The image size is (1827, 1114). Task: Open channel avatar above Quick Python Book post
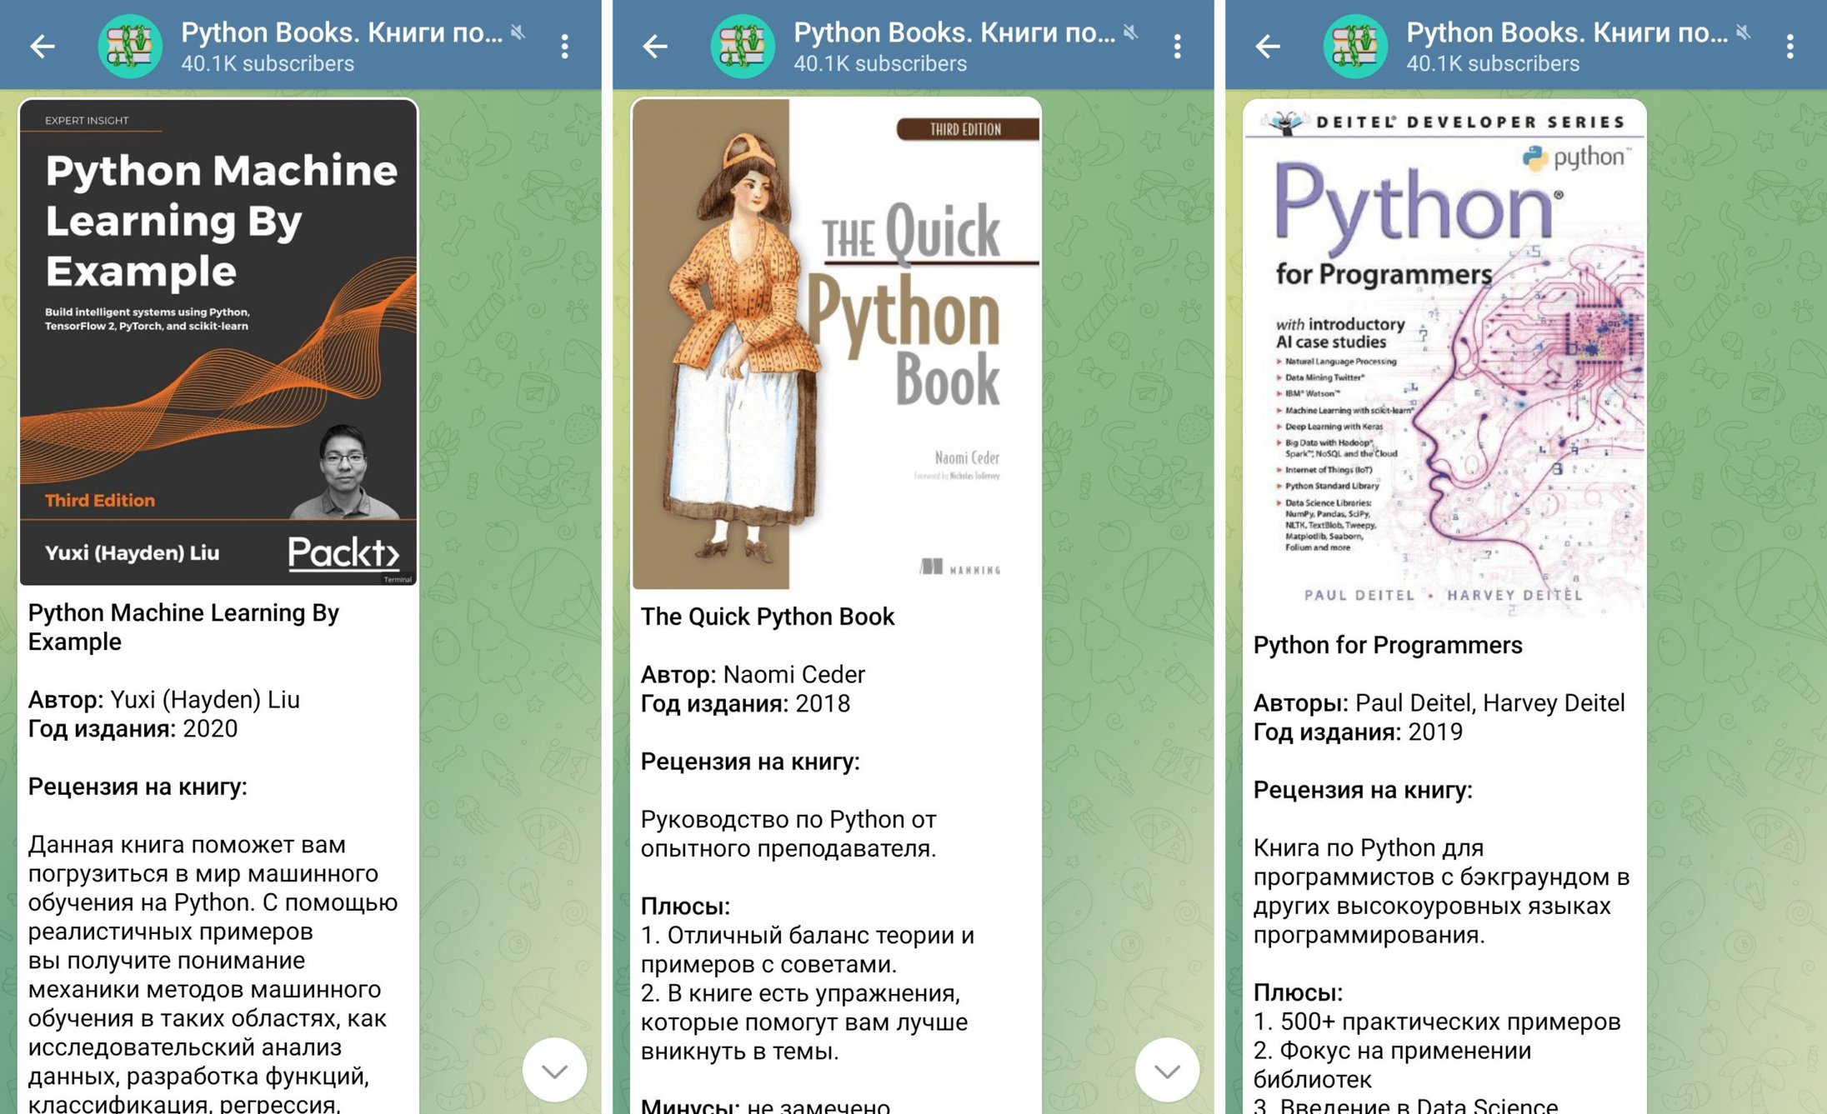pyautogui.click(x=743, y=46)
